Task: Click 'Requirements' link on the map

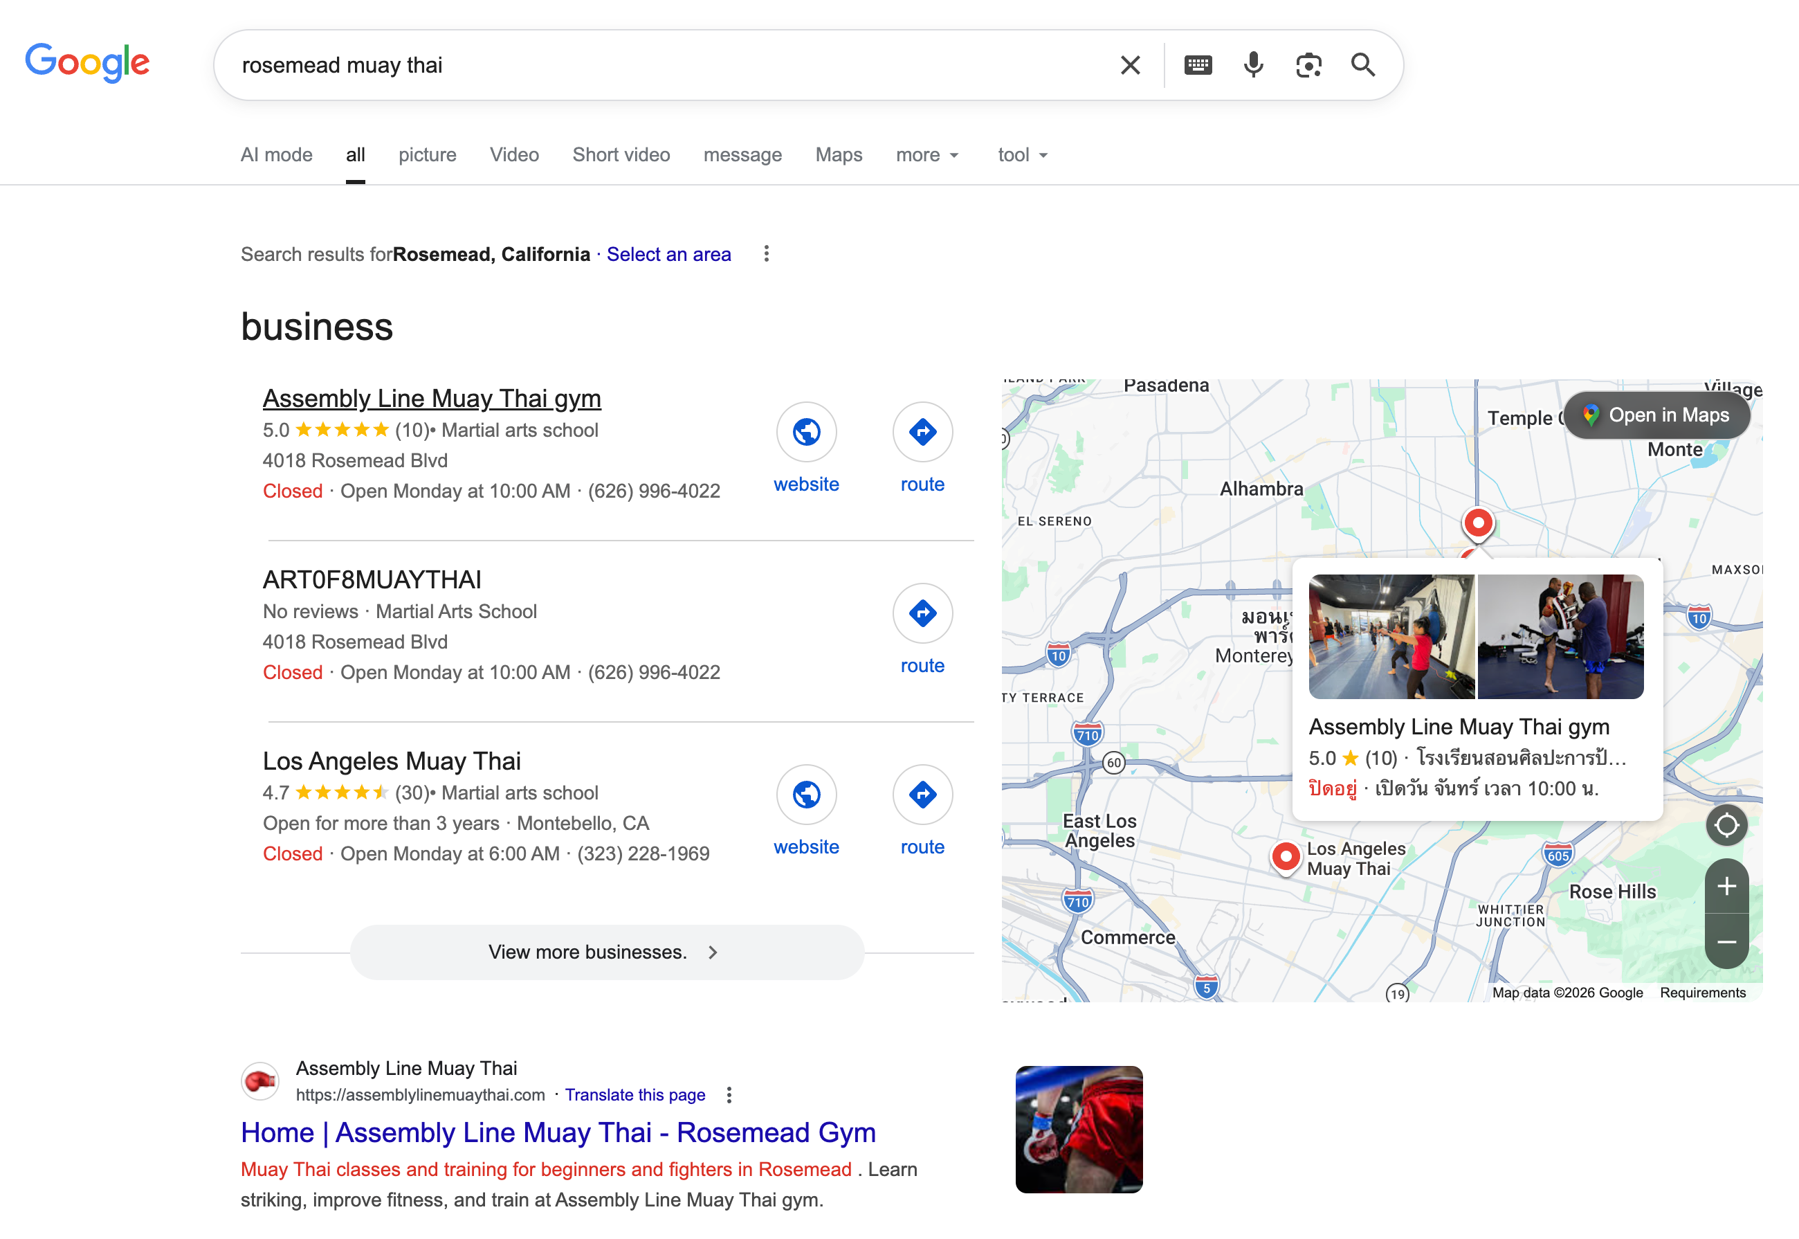Action: tap(1703, 992)
